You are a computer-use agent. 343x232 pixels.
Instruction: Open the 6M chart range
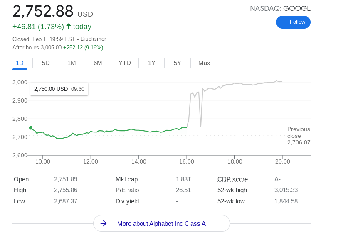coord(98,63)
